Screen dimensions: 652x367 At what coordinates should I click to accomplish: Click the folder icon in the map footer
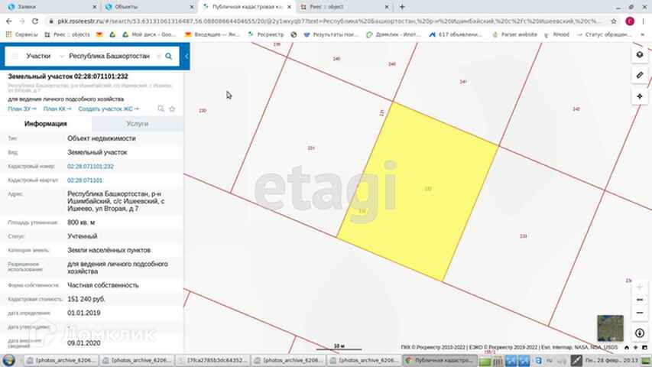pyautogui.click(x=645, y=347)
